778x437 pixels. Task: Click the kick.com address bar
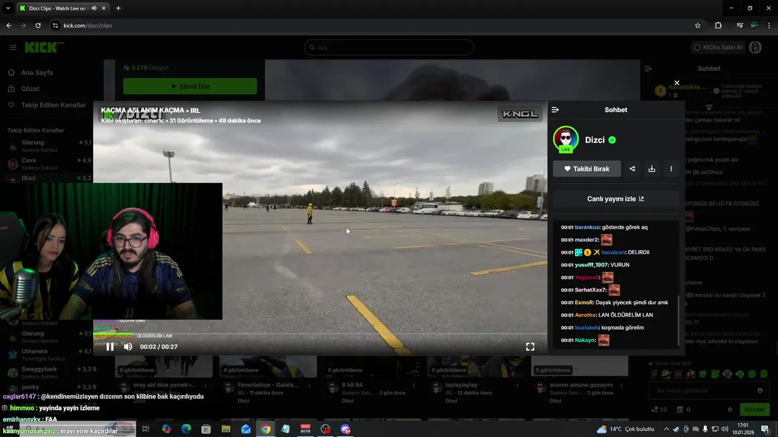(377, 25)
